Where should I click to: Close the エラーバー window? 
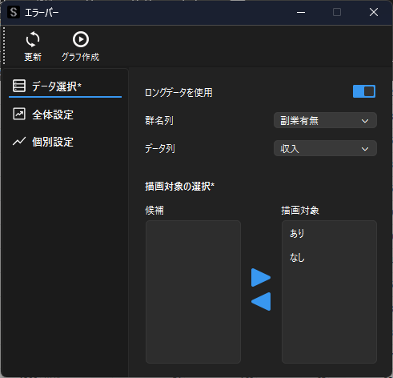(374, 12)
